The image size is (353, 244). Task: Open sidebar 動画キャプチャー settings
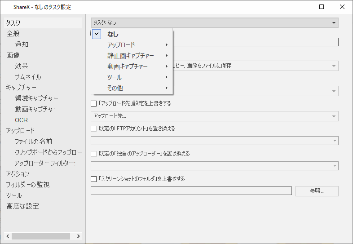[37, 109]
